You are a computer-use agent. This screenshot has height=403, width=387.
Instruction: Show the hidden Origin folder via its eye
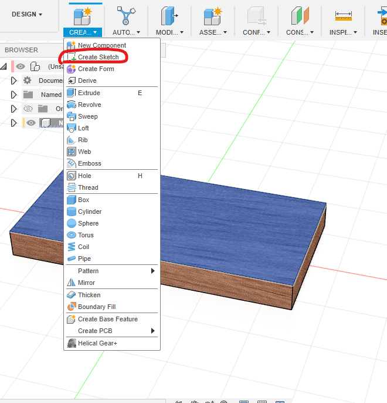click(28, 109)
